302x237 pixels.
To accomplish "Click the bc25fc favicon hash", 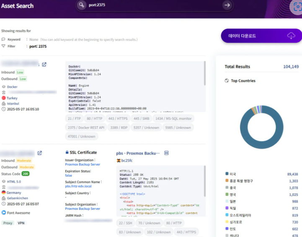I will (127, 160).
